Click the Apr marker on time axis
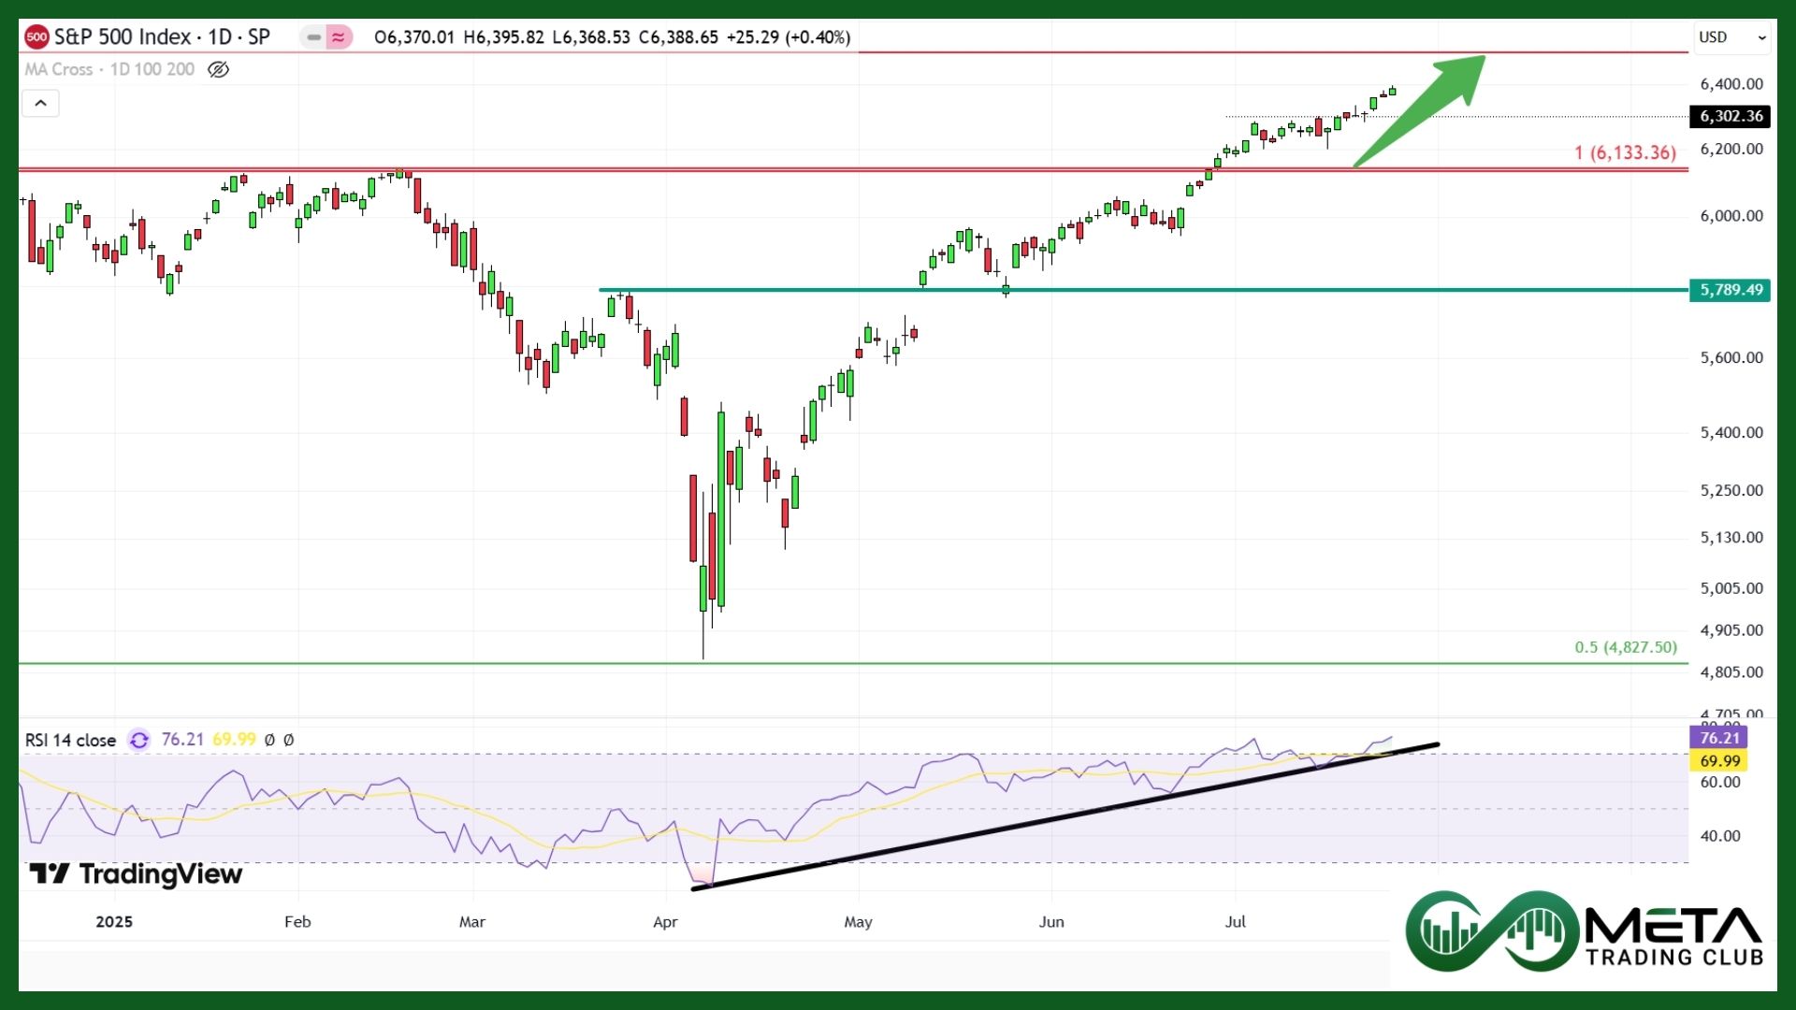 665,922
